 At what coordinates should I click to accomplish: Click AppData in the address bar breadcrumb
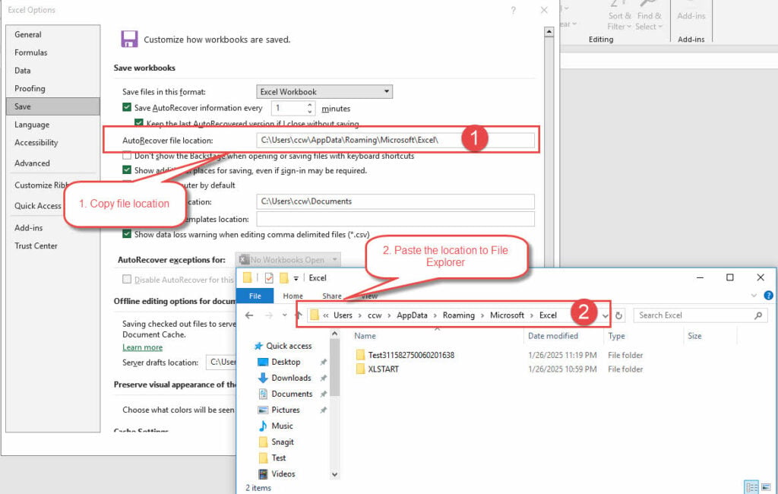click(412, 315)
